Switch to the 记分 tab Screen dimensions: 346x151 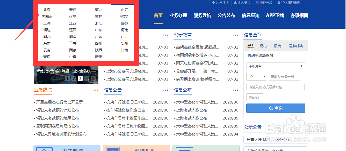tap(263, 46)
